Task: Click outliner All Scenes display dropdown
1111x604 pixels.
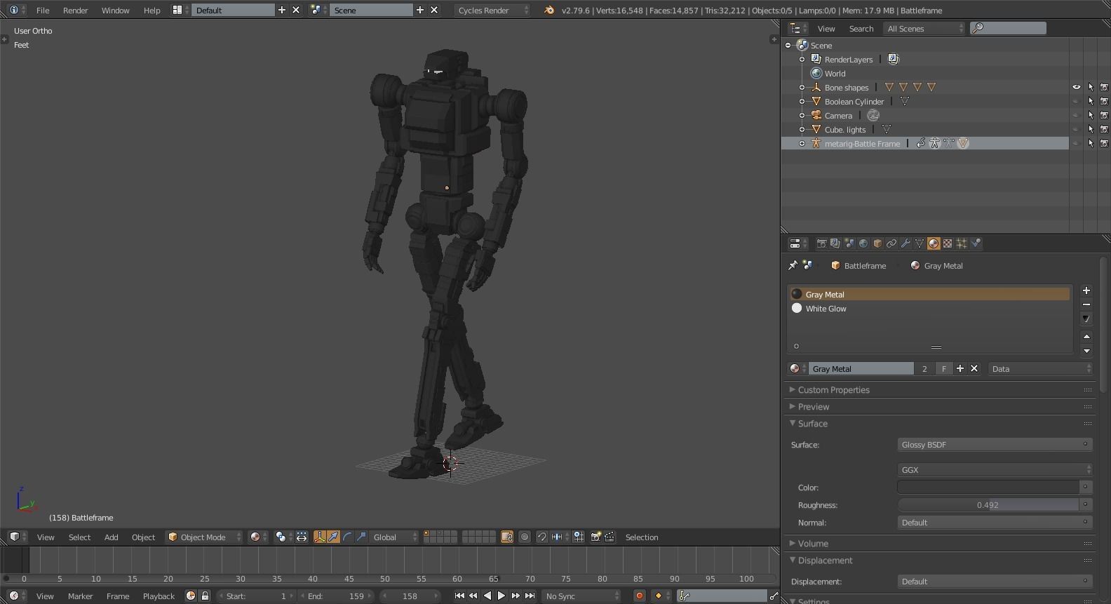Action: (x=925, y=29)
